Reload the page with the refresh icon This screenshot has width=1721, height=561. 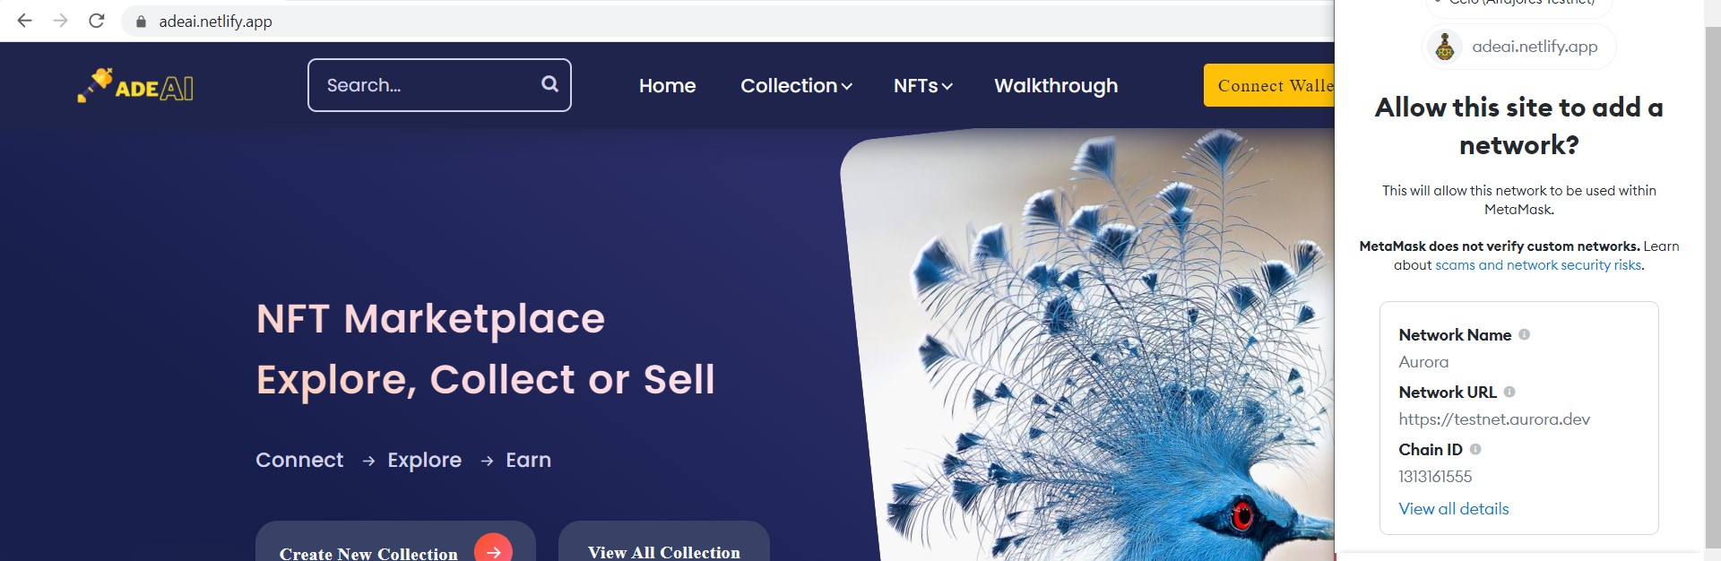click(x=97, y=21)
